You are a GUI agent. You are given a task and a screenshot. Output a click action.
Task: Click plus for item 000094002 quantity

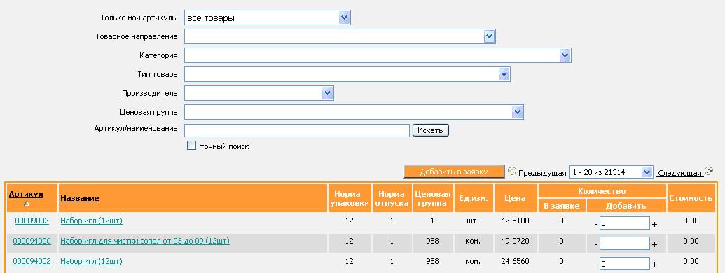[x=654, y=265]
